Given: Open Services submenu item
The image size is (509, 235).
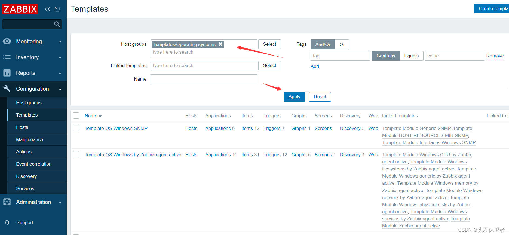Looking at the screenshot, I should (37, 188).
